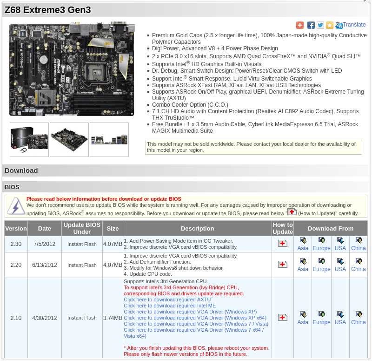Image resolution: width=372 pixels, height=361 pixels.
Task: Share page via Twitter icon
Action: 320,25
